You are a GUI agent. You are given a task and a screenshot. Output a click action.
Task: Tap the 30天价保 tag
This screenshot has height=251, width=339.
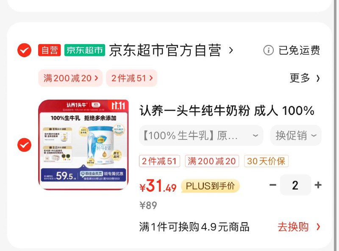tap(266, 161)
